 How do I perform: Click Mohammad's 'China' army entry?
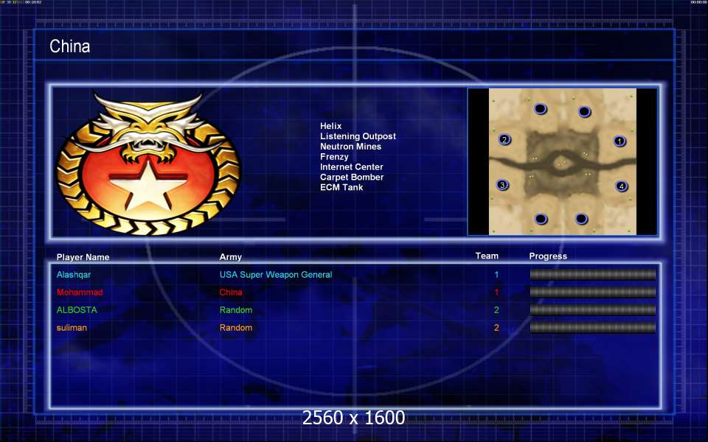point(231,292)
